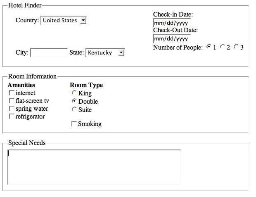Select 3 for Number of People
The width and height of the screenshot is (256, 197).
236,47
